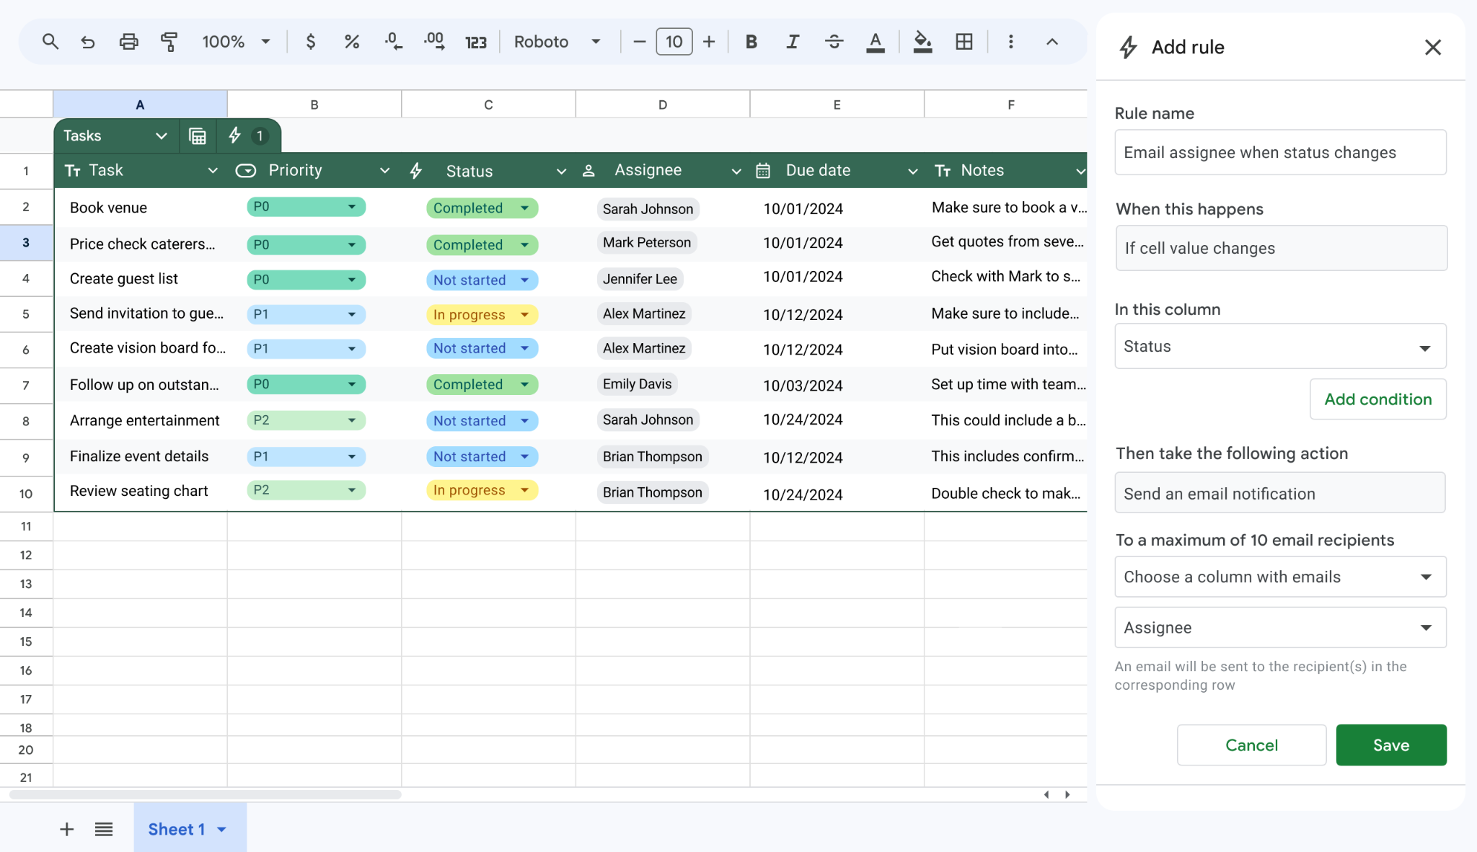The height and width of the screenshot is (852, 1477).
Task: Open table rules lightning icon with 1
Action: click(248, 136)
